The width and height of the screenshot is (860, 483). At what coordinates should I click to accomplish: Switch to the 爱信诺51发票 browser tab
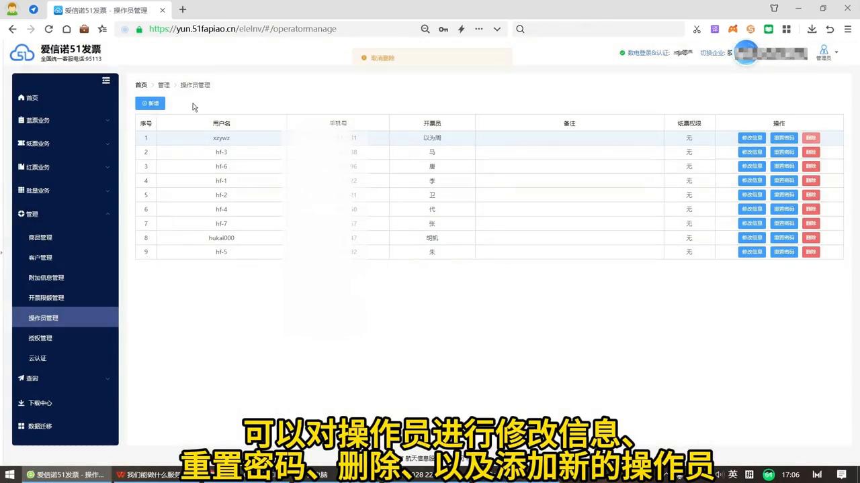point(101,10)
